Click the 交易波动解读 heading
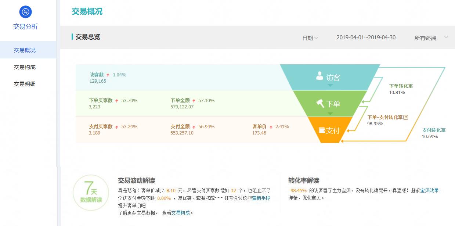This screenshot has height=226, width=455. [137, 180]
